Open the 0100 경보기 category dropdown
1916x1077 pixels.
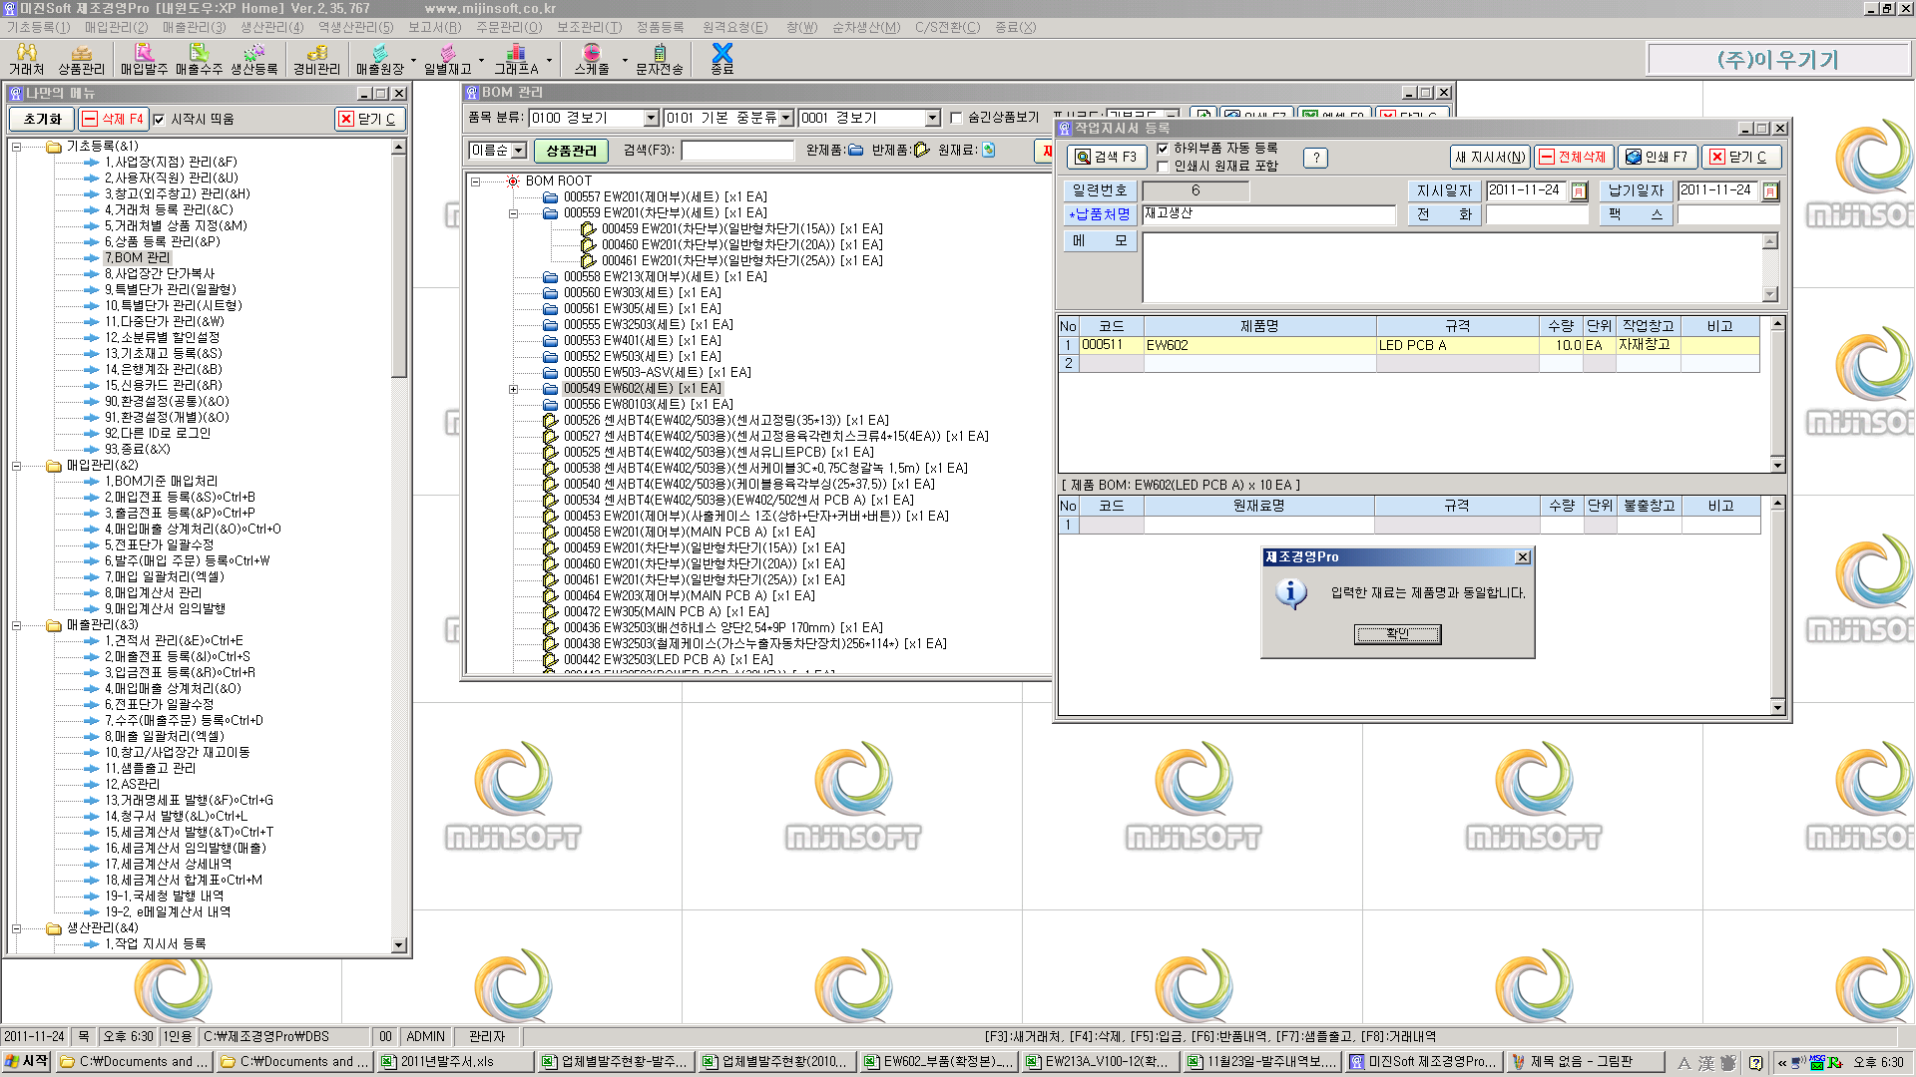[651, 118]
